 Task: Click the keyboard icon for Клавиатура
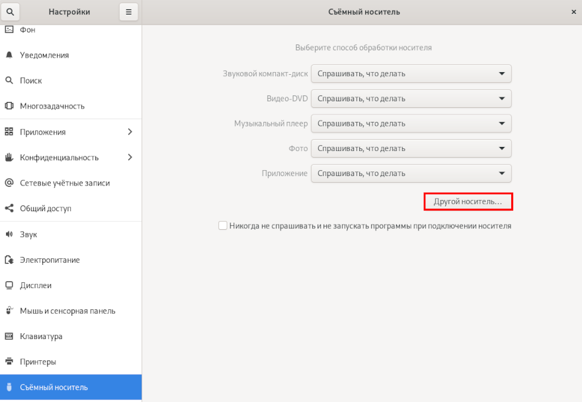pyautogui.click(x=9, y=336)
